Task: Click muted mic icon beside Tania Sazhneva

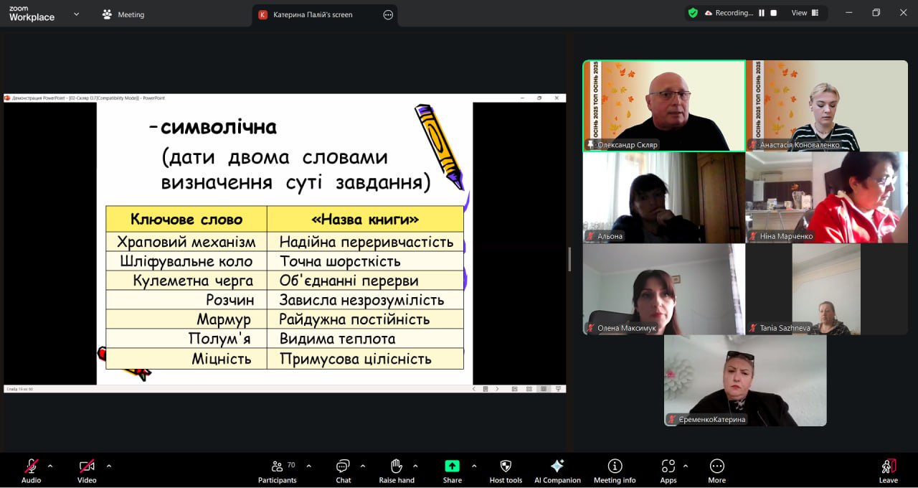Action: pos(753,328)
